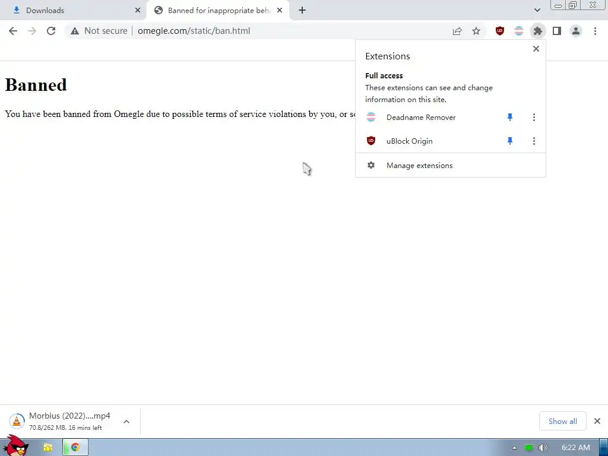Expand Morbius download options chevron
The height and width of the screenshot is (456, 608).
pos(126,422)
